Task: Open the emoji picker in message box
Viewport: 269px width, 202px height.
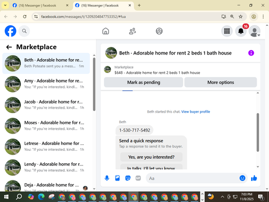Action: [242, 178]
